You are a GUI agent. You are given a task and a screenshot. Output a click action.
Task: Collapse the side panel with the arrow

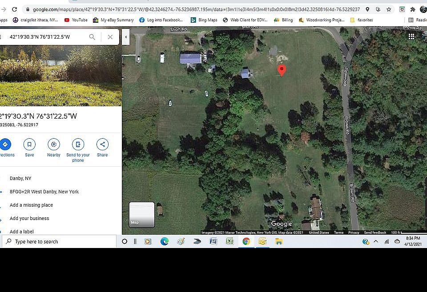coord(126,37)
